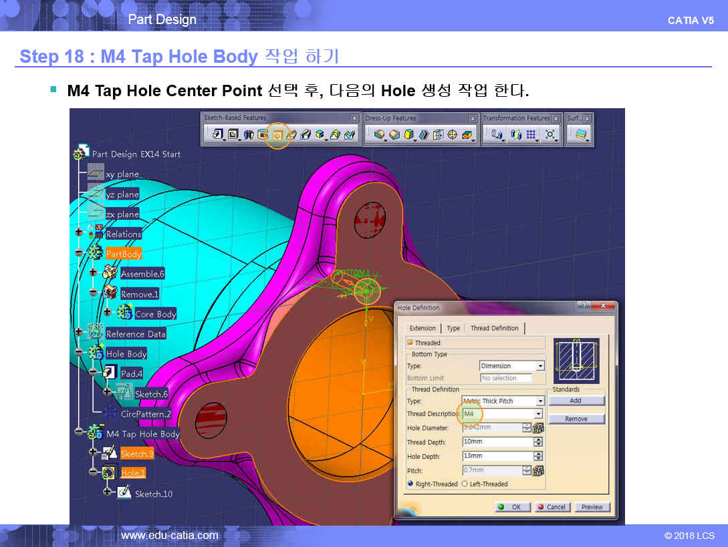Increase Thread Depth with the spinner arrow
The image size is (728, 547).
coord(538,439)
